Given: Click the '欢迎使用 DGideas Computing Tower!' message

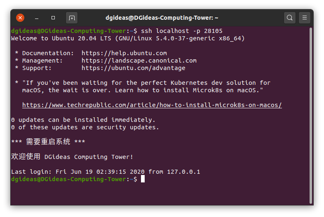Looking at the screenshot, I should (x=72, y=157).
